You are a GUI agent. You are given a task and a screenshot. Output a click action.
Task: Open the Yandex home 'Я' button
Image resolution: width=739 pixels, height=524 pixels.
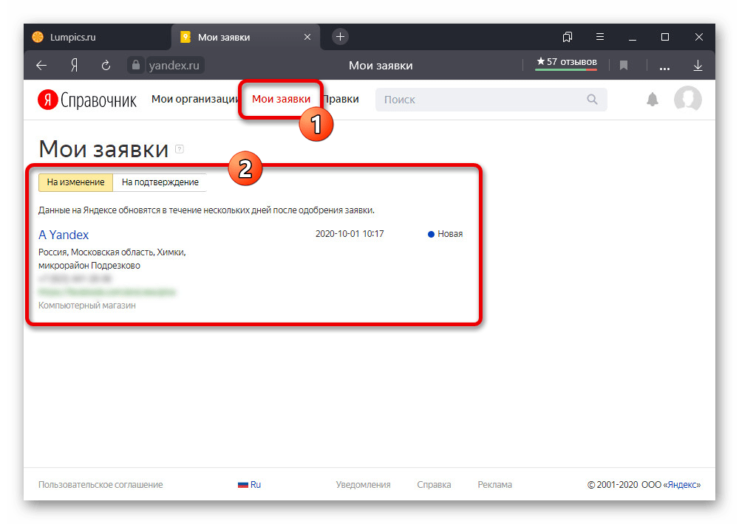click(74, 66)
